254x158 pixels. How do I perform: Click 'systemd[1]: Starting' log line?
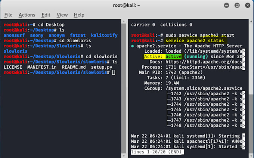coord(188,136)
